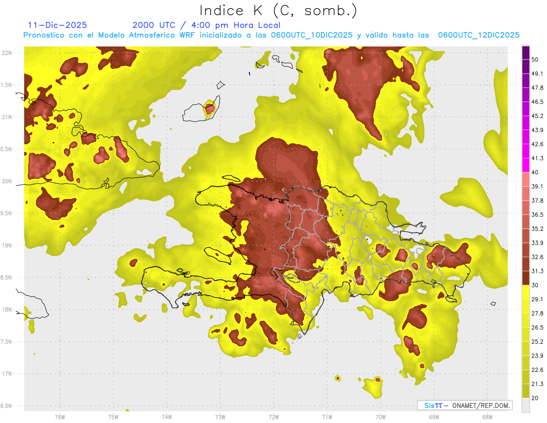Click the colorbar value "45.2"
Image resolution: width=547 pixels, height=423 pixels.
click(537, 116)
